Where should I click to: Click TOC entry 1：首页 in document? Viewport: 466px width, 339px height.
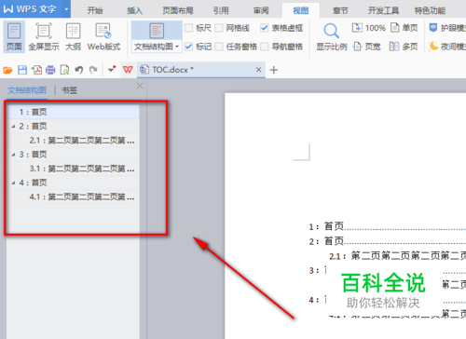(x=326, y=226)
